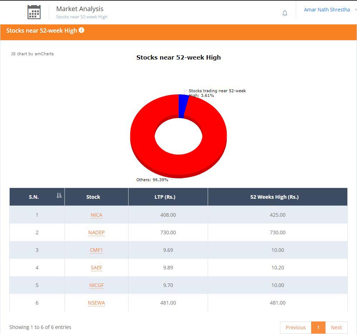Open the NADEP stock details link
The image size is (357, 334).
96,232
